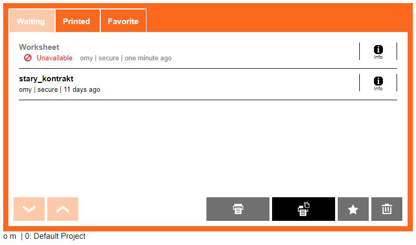Switch to the Waiting tab
This screenshot has width=416, height=245.
point(32,22)
